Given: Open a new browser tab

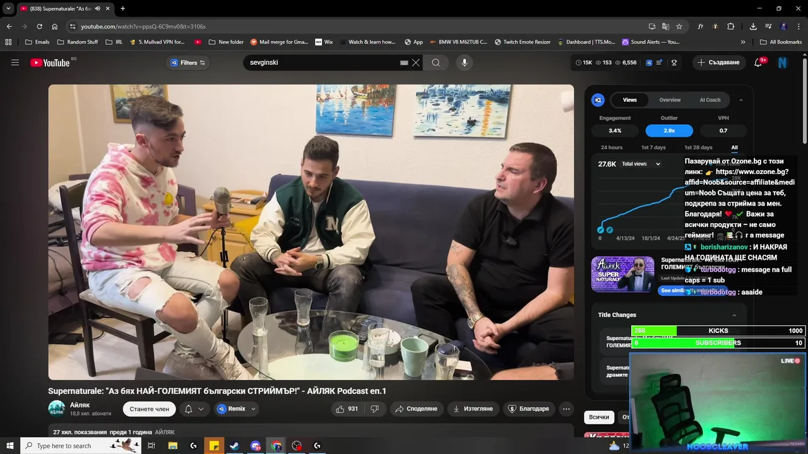Looking at the screenshot, I should click(x=122, y=8).
